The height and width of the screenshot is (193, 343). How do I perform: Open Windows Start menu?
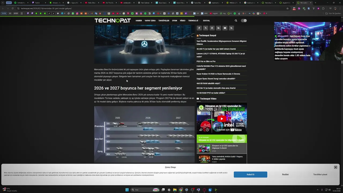click(127, 190)
